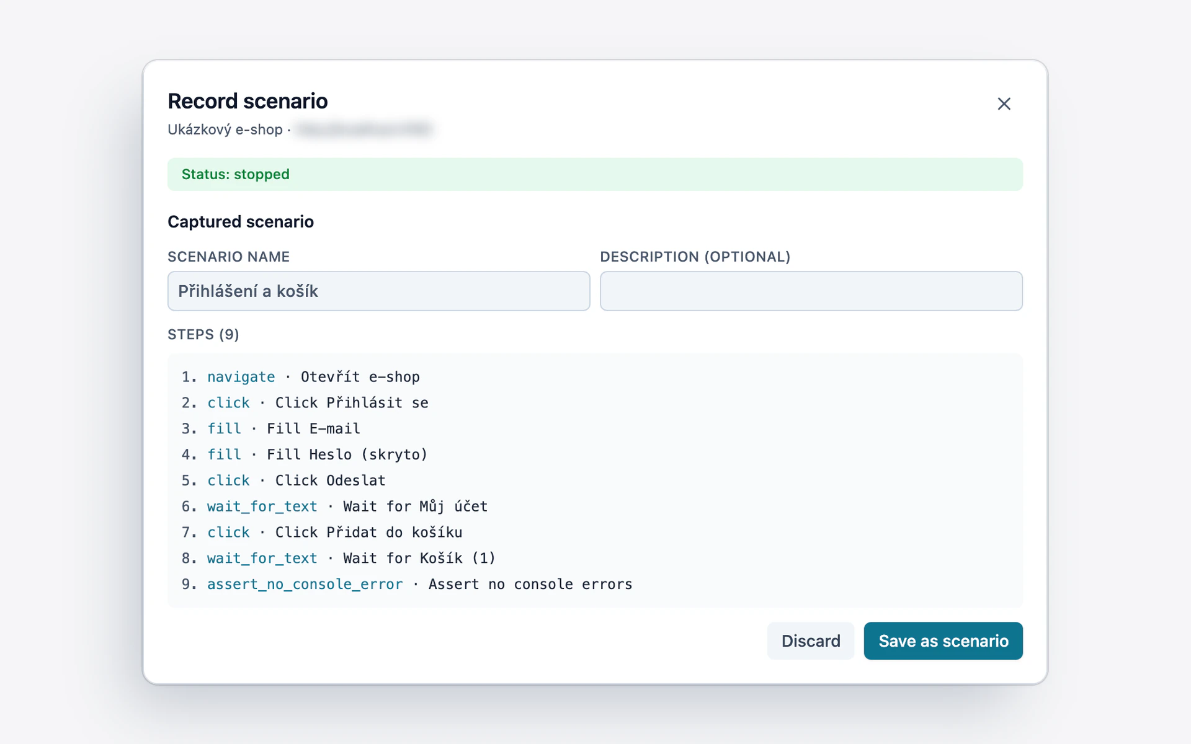The width and height of the screenshot is (1191, 744).
Task: Save the recording as scenario
Action: pos(943,640)
